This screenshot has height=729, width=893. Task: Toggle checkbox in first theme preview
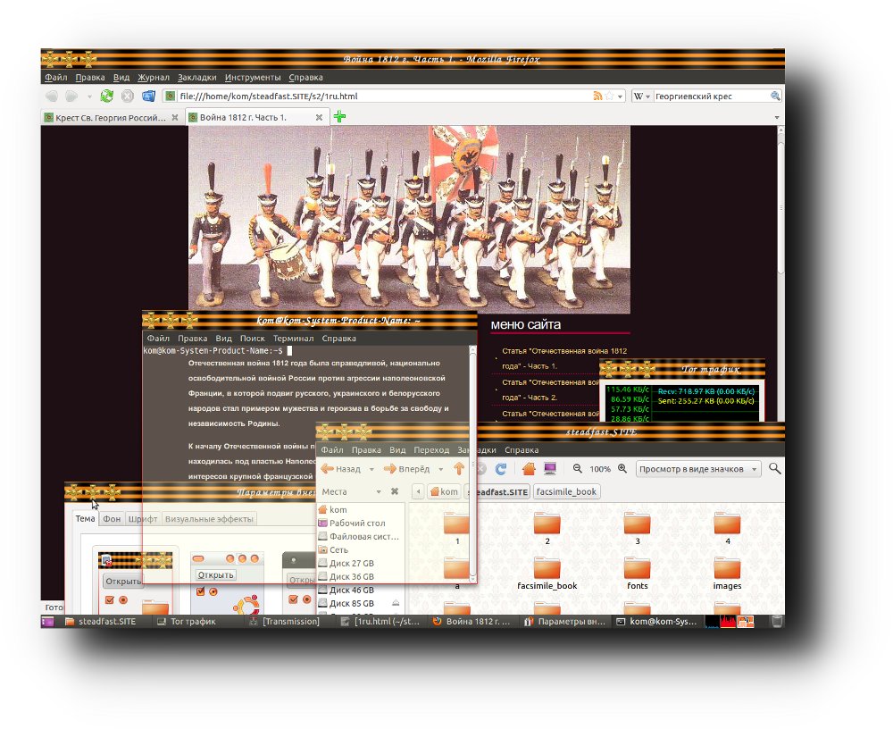[x=109, y=599]
